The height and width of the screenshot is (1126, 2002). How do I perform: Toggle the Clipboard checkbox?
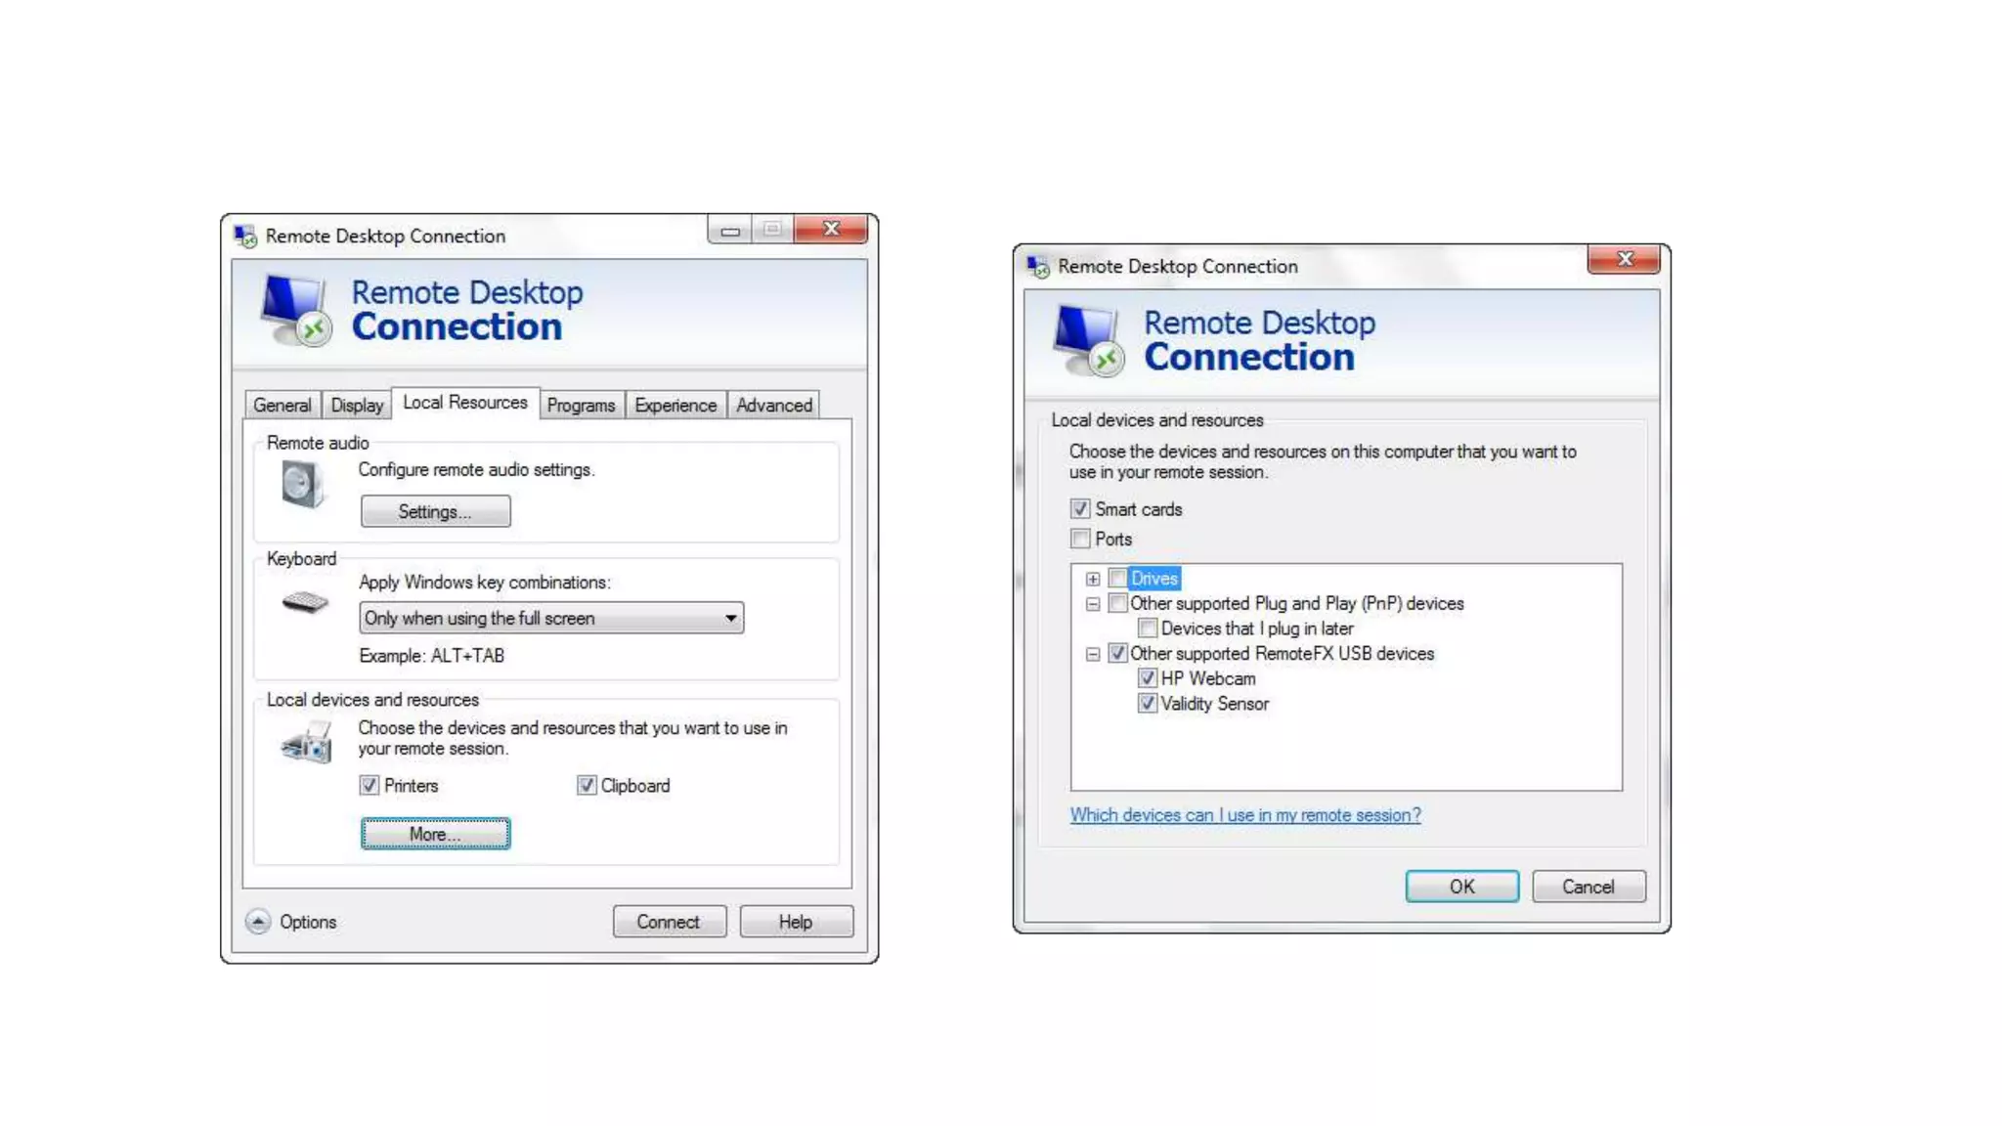[587, 785]
